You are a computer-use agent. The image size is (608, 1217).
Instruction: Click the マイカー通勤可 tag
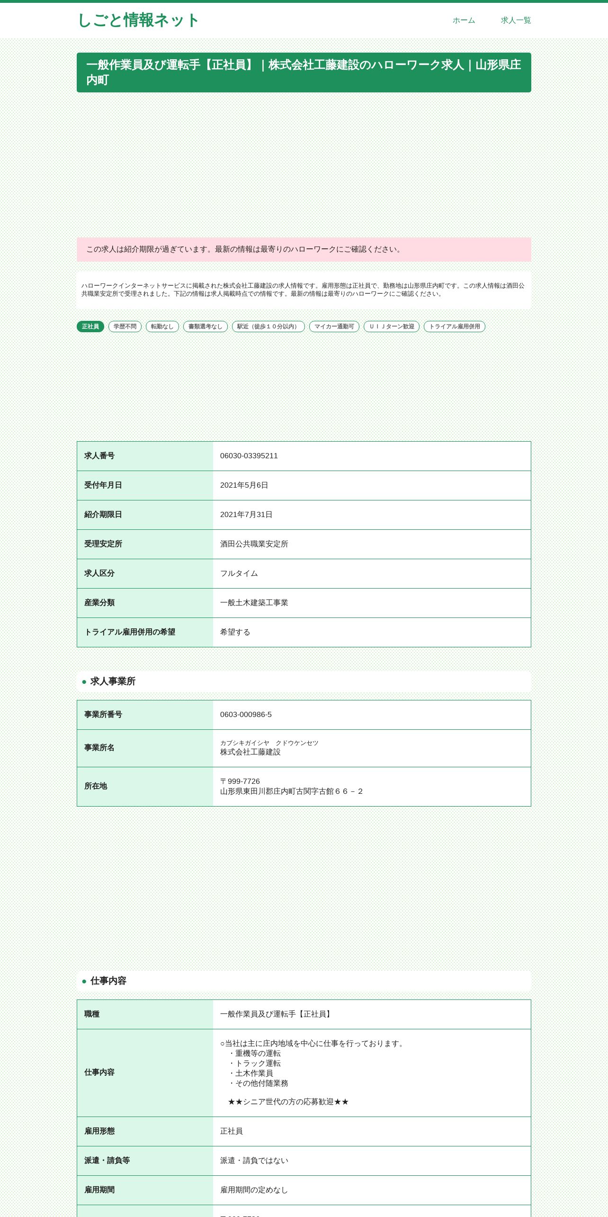(334, 327)
